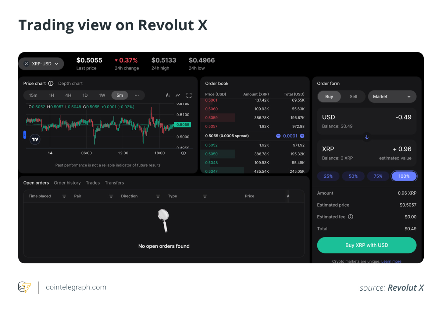Open the Open orders tab
This screenshot has height=312, width=442.
coord(36,183)
